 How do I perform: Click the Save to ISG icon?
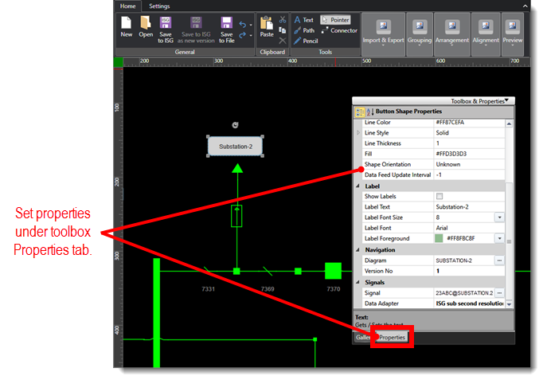coord(166,29)
